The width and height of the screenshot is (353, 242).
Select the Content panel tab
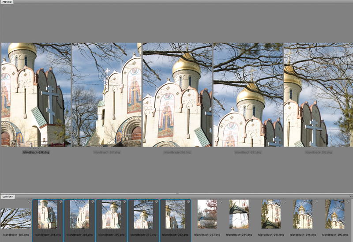click(x=8, y=197)
